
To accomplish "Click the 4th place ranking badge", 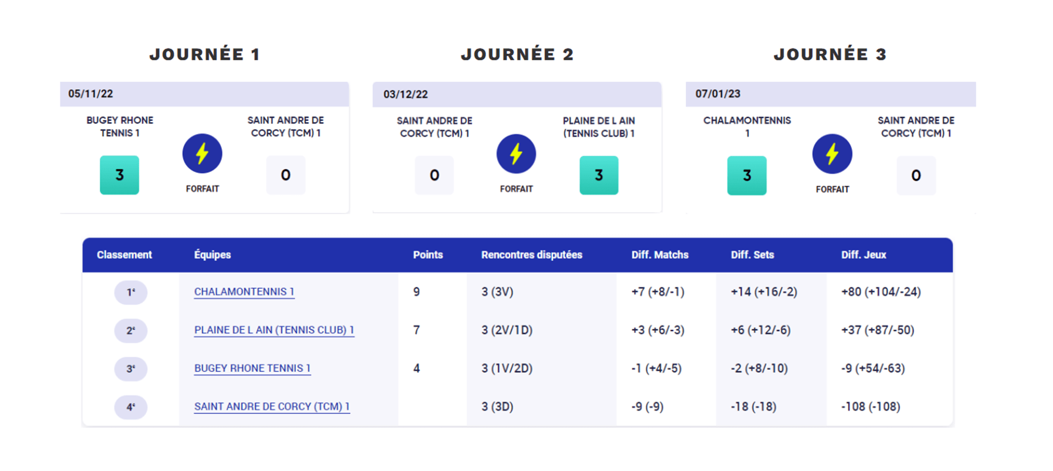I will 131,407.
